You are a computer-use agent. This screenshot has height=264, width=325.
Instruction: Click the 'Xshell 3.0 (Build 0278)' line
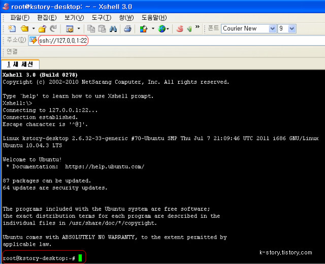click(40, 75)
